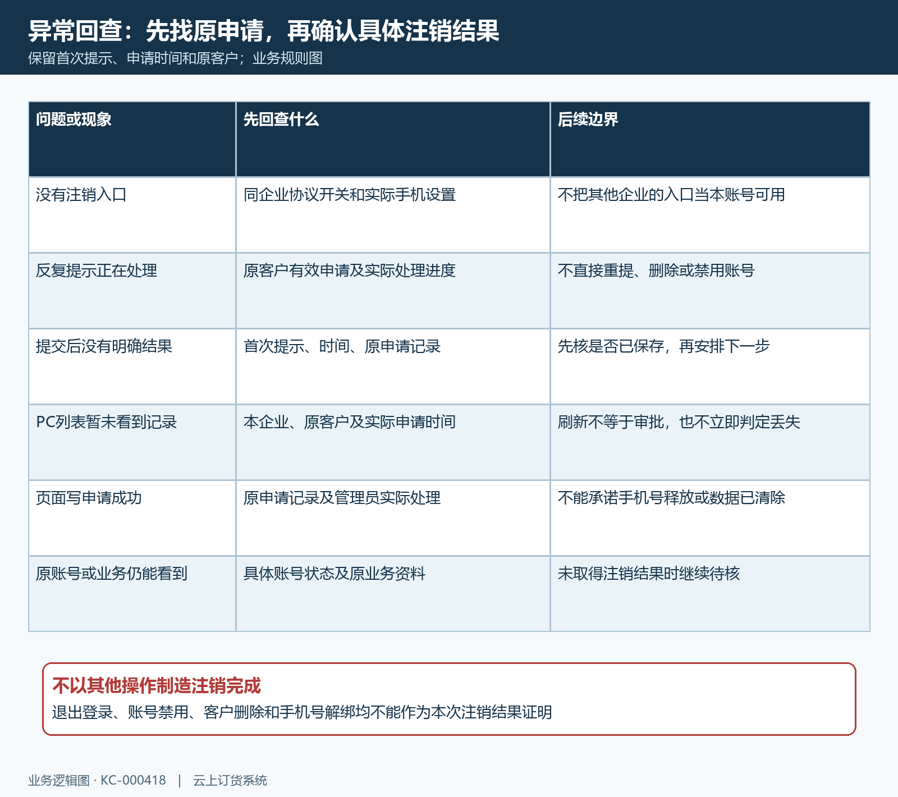Click warning heading 不以其他操作制造注销完成
Image resolution: width=898 pixels, height=797 pixels.
pyautogui.click(x=157, y=686)
